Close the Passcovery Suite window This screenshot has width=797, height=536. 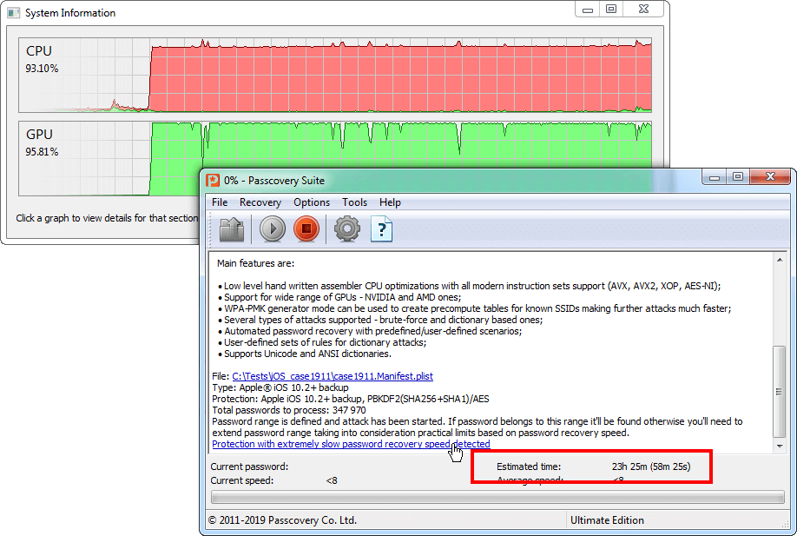(770, 177)
